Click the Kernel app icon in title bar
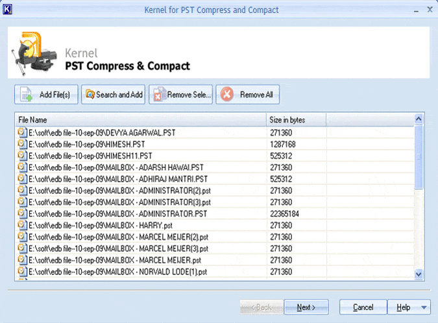This screenshot has height=323, width=438. coord(7,9)
